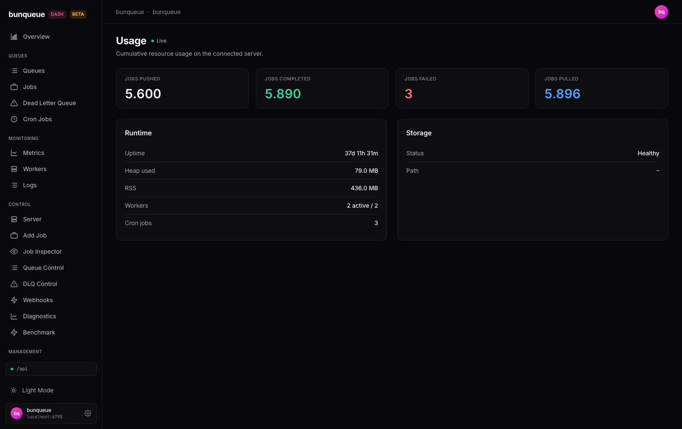Open Job Inspector eye icon
Viewport: 682px width, 429px height.
click(x=14, y=252)
